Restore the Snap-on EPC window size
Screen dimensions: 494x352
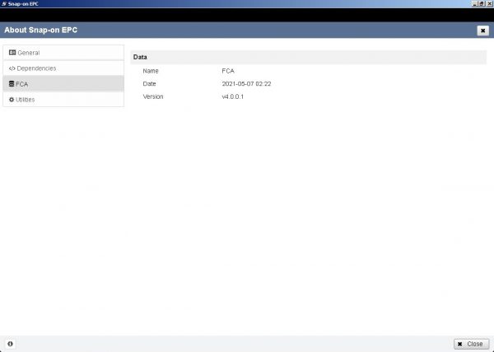coord(482,4)
